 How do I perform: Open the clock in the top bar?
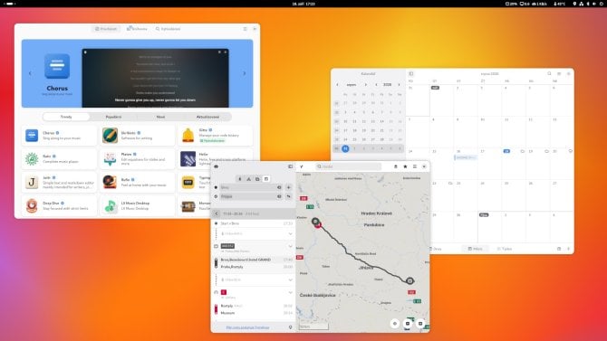tap(303, 4)
